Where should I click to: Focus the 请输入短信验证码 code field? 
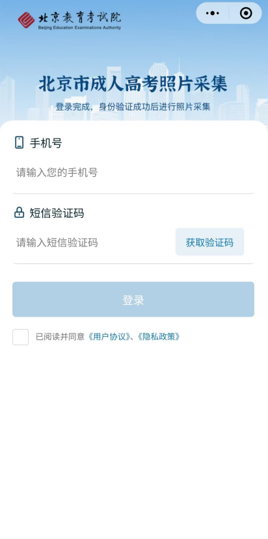click(x=93, y=243)
